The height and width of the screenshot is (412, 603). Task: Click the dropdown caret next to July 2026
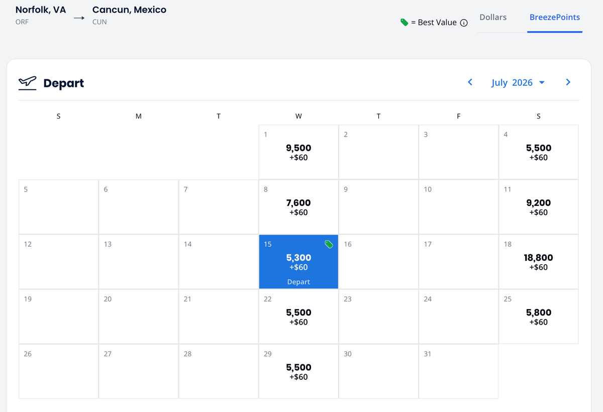[x=542, y=82]
